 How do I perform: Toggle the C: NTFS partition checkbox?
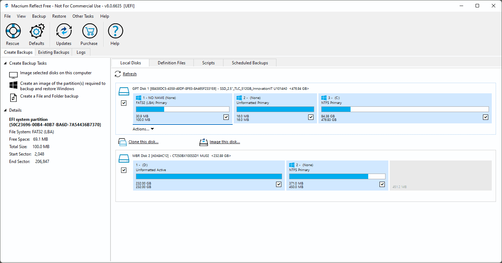pos(485,117)
